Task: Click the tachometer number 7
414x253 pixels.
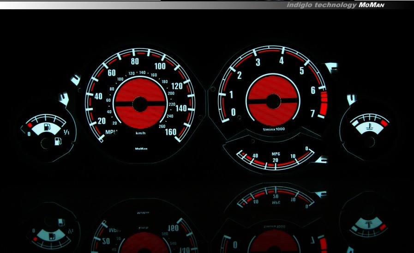Action: [x=312, y=113]
